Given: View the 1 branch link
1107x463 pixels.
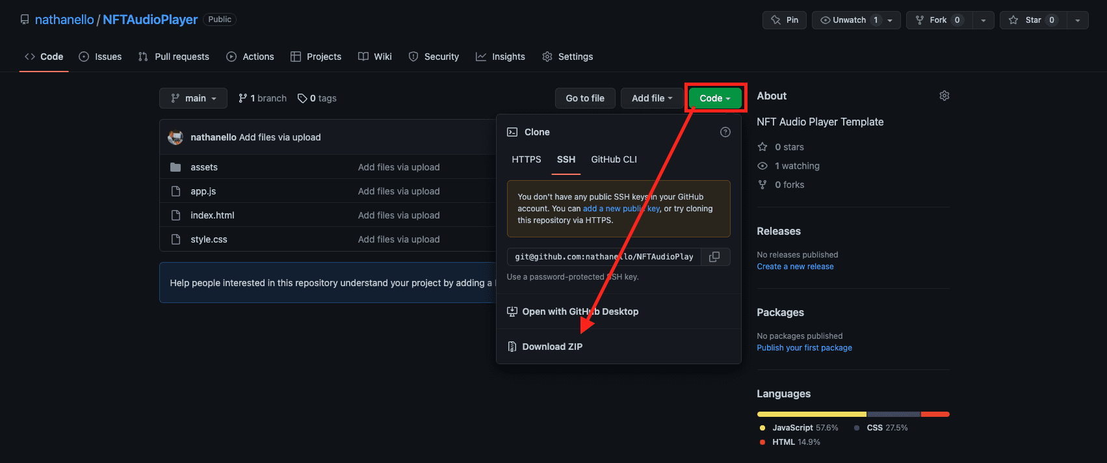Looking at the screenshot, I should point(263,98).
